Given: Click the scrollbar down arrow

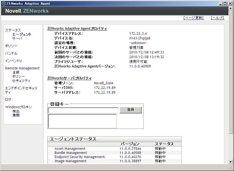Looking at the screenshot, I should point(231,162).
